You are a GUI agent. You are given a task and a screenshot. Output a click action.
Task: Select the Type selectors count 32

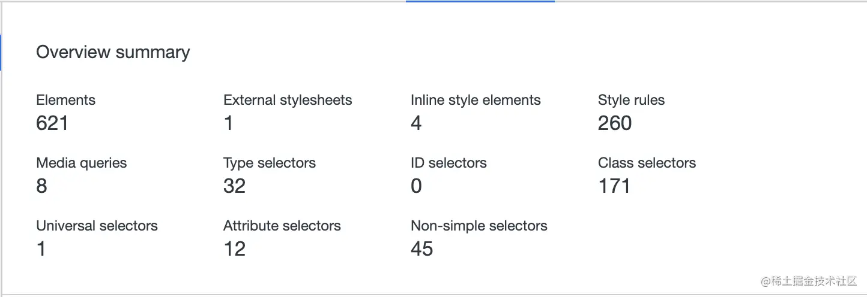(x=234, y=186)
